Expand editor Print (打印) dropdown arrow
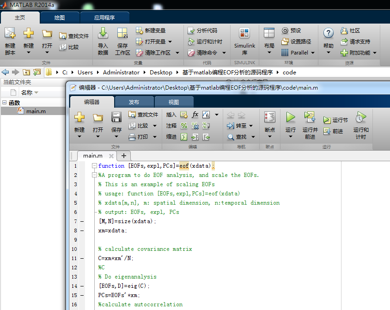 pos(155,137)
